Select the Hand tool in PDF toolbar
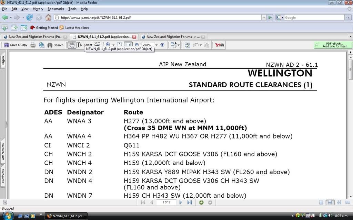 72,45
